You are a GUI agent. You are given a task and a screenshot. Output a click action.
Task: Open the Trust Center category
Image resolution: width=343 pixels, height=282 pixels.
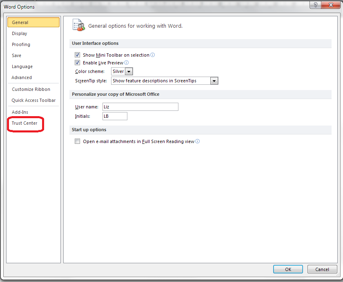pyautogui.click(x=24, y=123)
